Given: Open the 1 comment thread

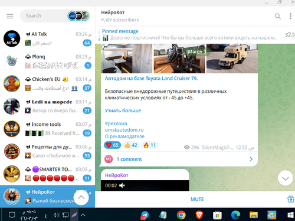Looking at the screenshot, I should point(179,159).
